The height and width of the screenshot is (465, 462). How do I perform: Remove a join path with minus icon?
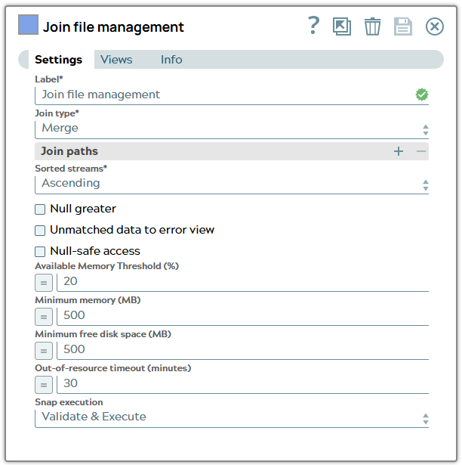[x=420, y=151]
